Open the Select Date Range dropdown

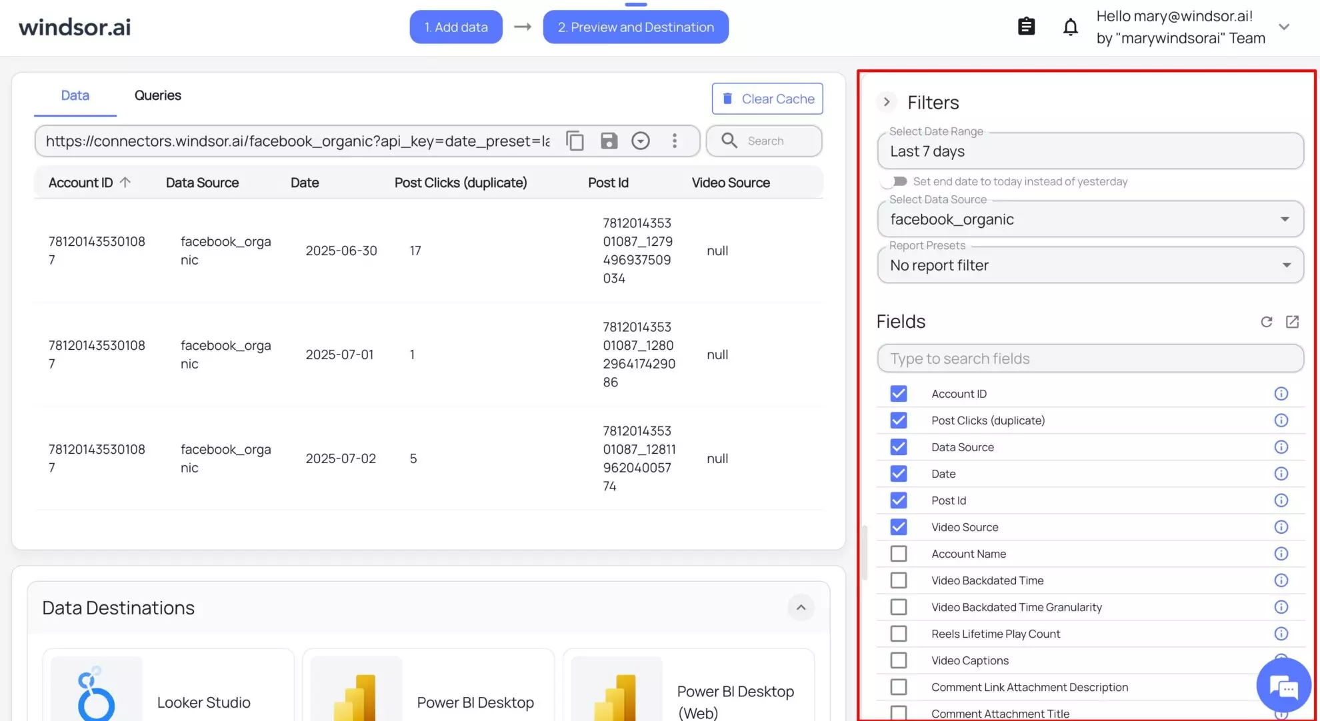pos(1090,151)
